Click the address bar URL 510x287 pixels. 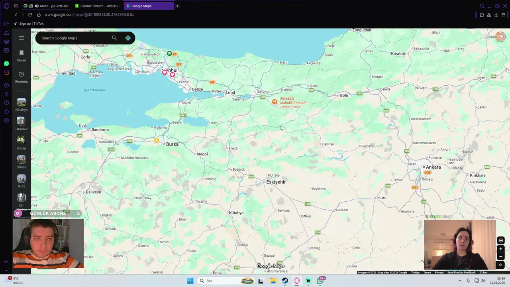[89, 15]
